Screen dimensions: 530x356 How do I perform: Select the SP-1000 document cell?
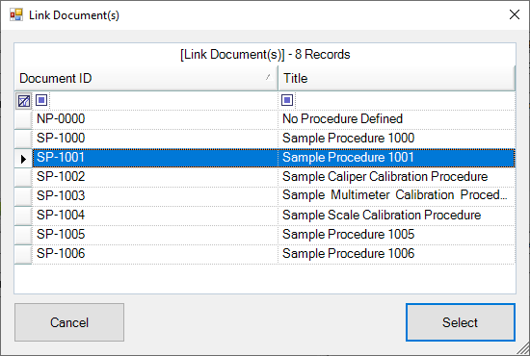point(155,139)
